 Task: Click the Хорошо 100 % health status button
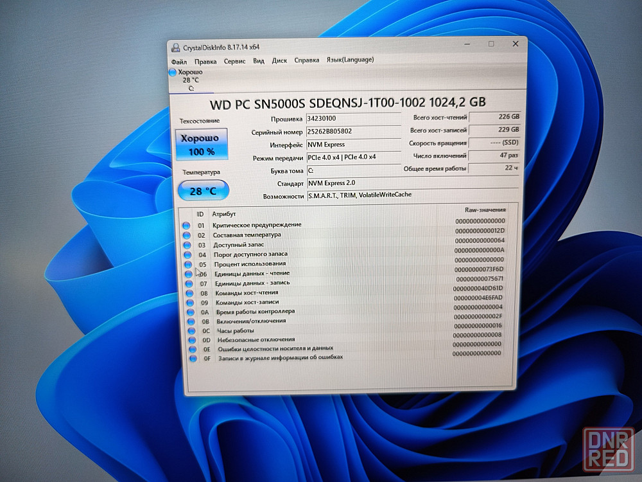click(201, 145)
